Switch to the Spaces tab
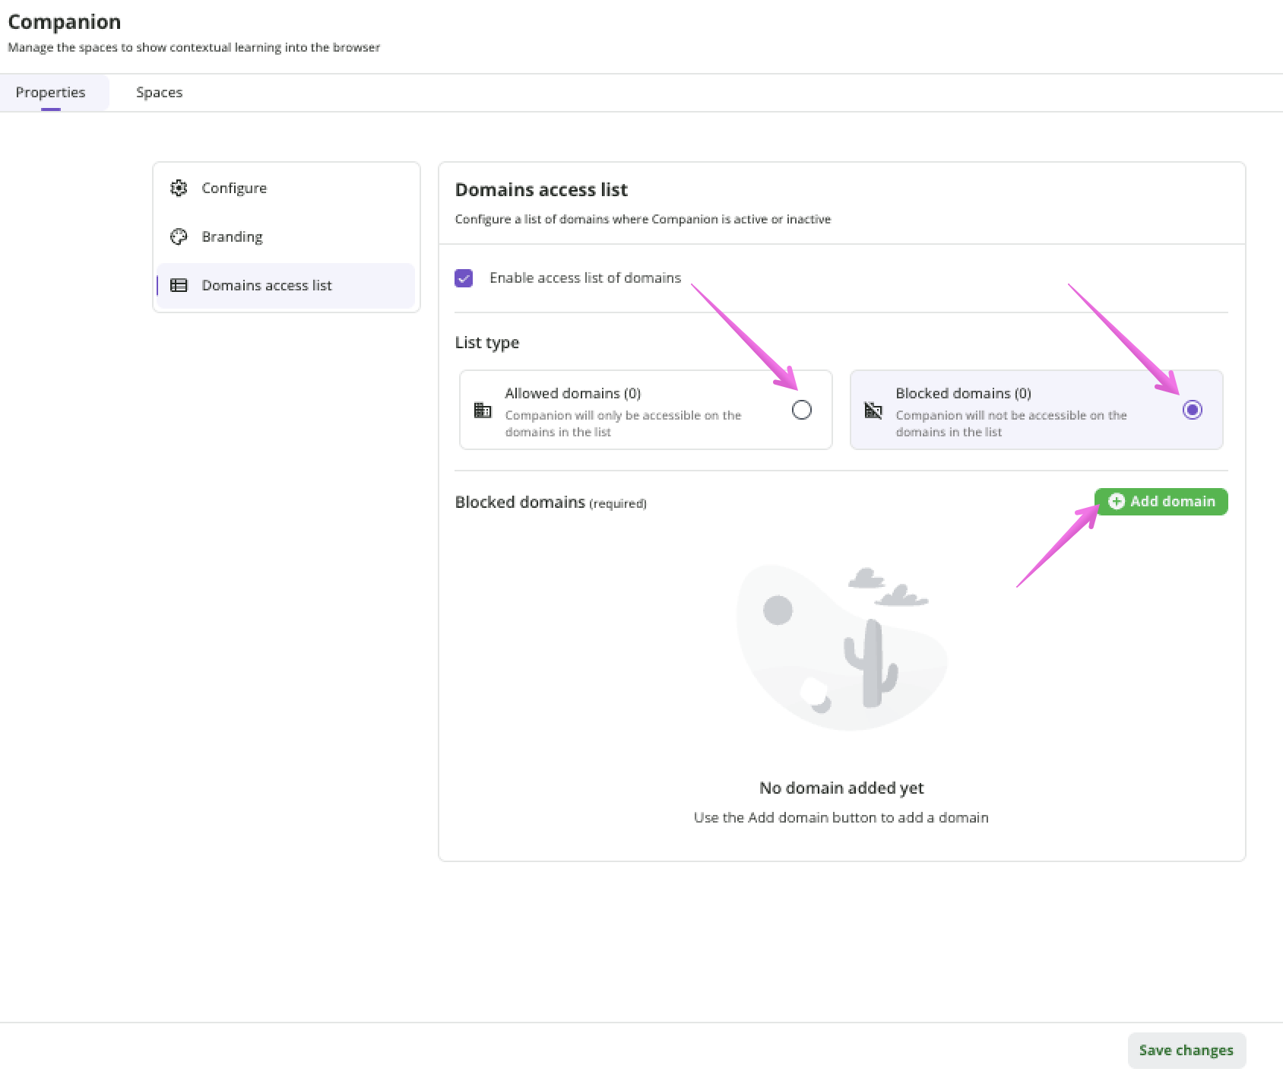1283x1075 pixels. pos(159,92)
